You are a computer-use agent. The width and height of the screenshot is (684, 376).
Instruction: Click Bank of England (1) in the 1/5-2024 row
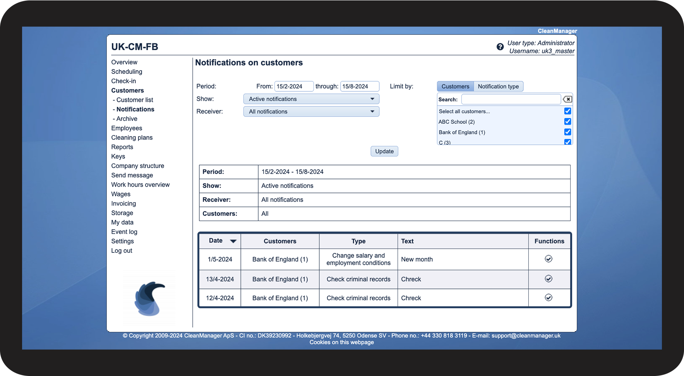(x=280, y=259)
